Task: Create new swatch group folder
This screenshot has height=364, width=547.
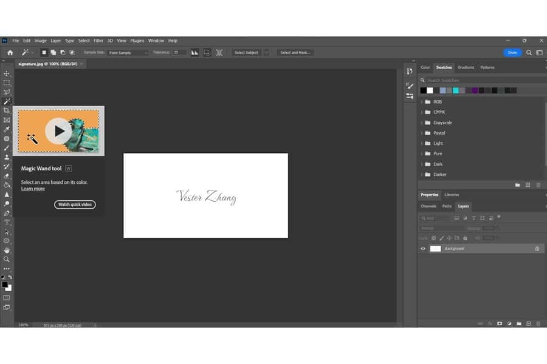Action: 518,185
